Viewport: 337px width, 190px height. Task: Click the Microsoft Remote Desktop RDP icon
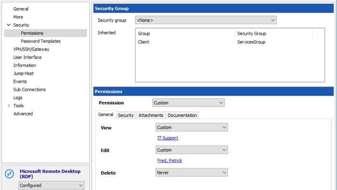10,174
